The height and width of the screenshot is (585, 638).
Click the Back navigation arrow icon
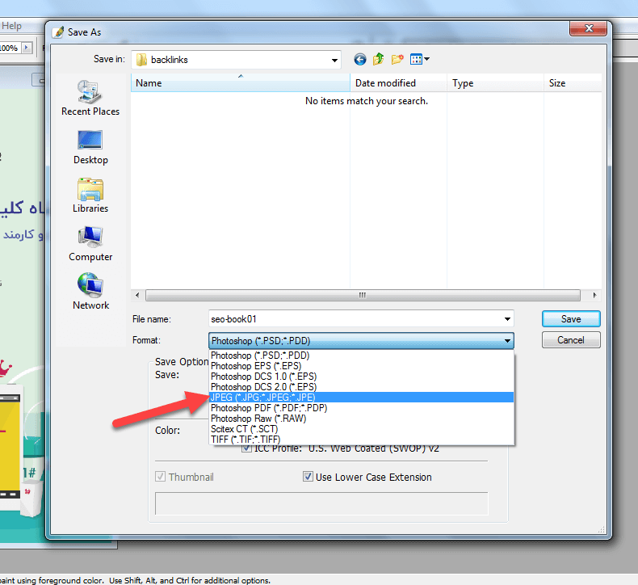(x=360, y=59)
